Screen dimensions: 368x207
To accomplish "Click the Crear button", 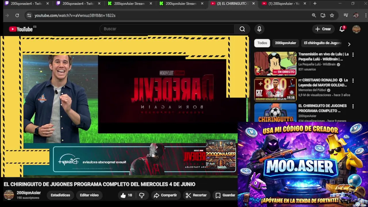I will [323, 29].
